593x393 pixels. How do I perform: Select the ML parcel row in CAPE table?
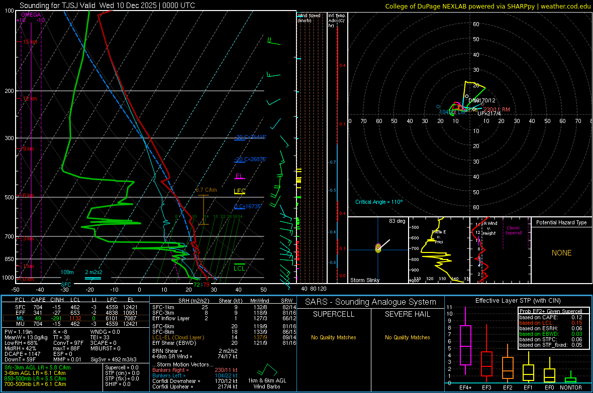[75, 318]
